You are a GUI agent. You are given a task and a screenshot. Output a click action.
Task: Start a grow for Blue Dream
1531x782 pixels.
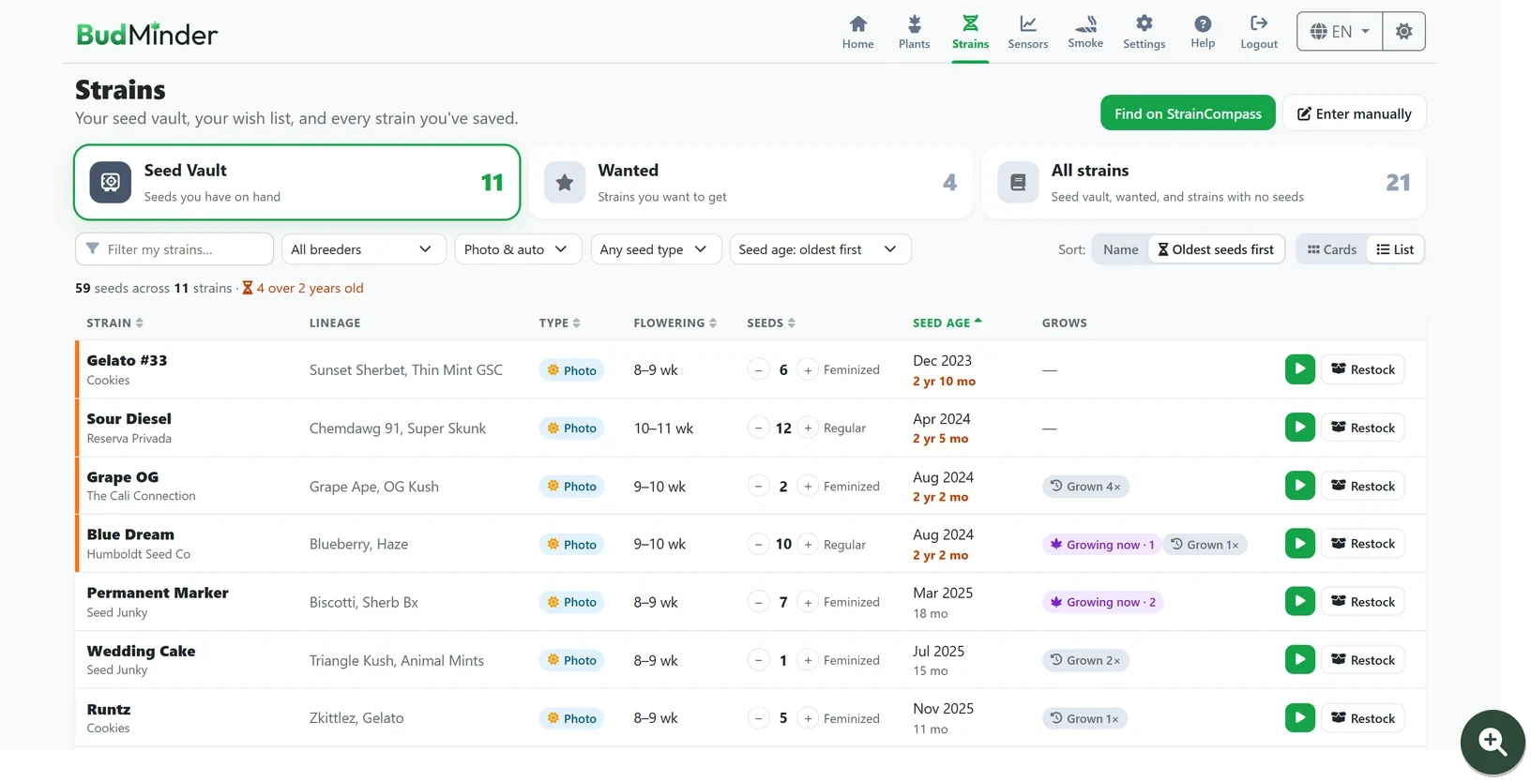point(1299,544)
